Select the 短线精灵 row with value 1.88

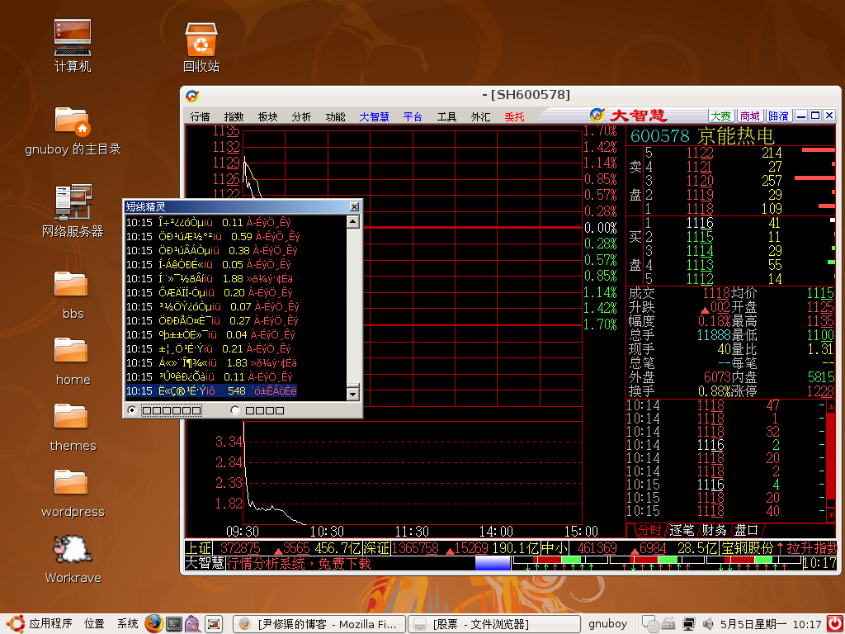(x=210, y=279)
